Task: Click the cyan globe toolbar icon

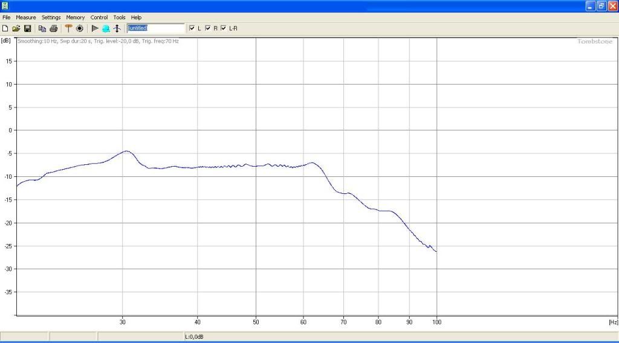Action: [x=106, y=28]
